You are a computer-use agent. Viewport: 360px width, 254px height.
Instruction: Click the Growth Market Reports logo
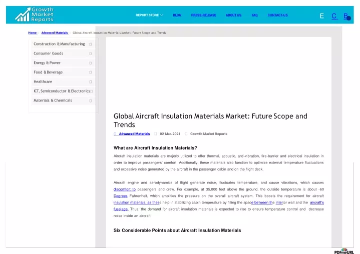tap(34, 14)
